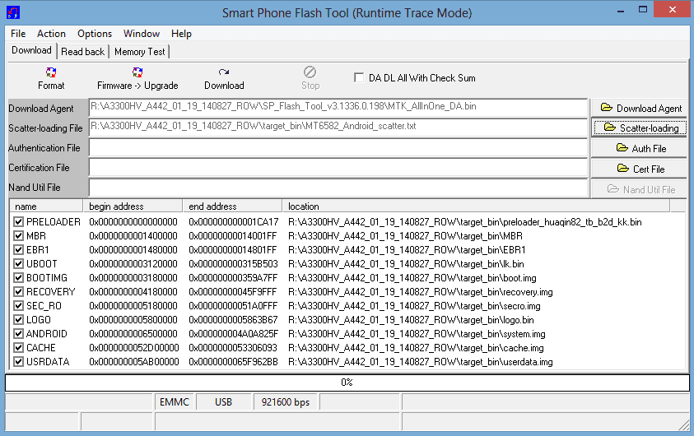Click the Download arrow toolbar icon

[x=224, y=72]
